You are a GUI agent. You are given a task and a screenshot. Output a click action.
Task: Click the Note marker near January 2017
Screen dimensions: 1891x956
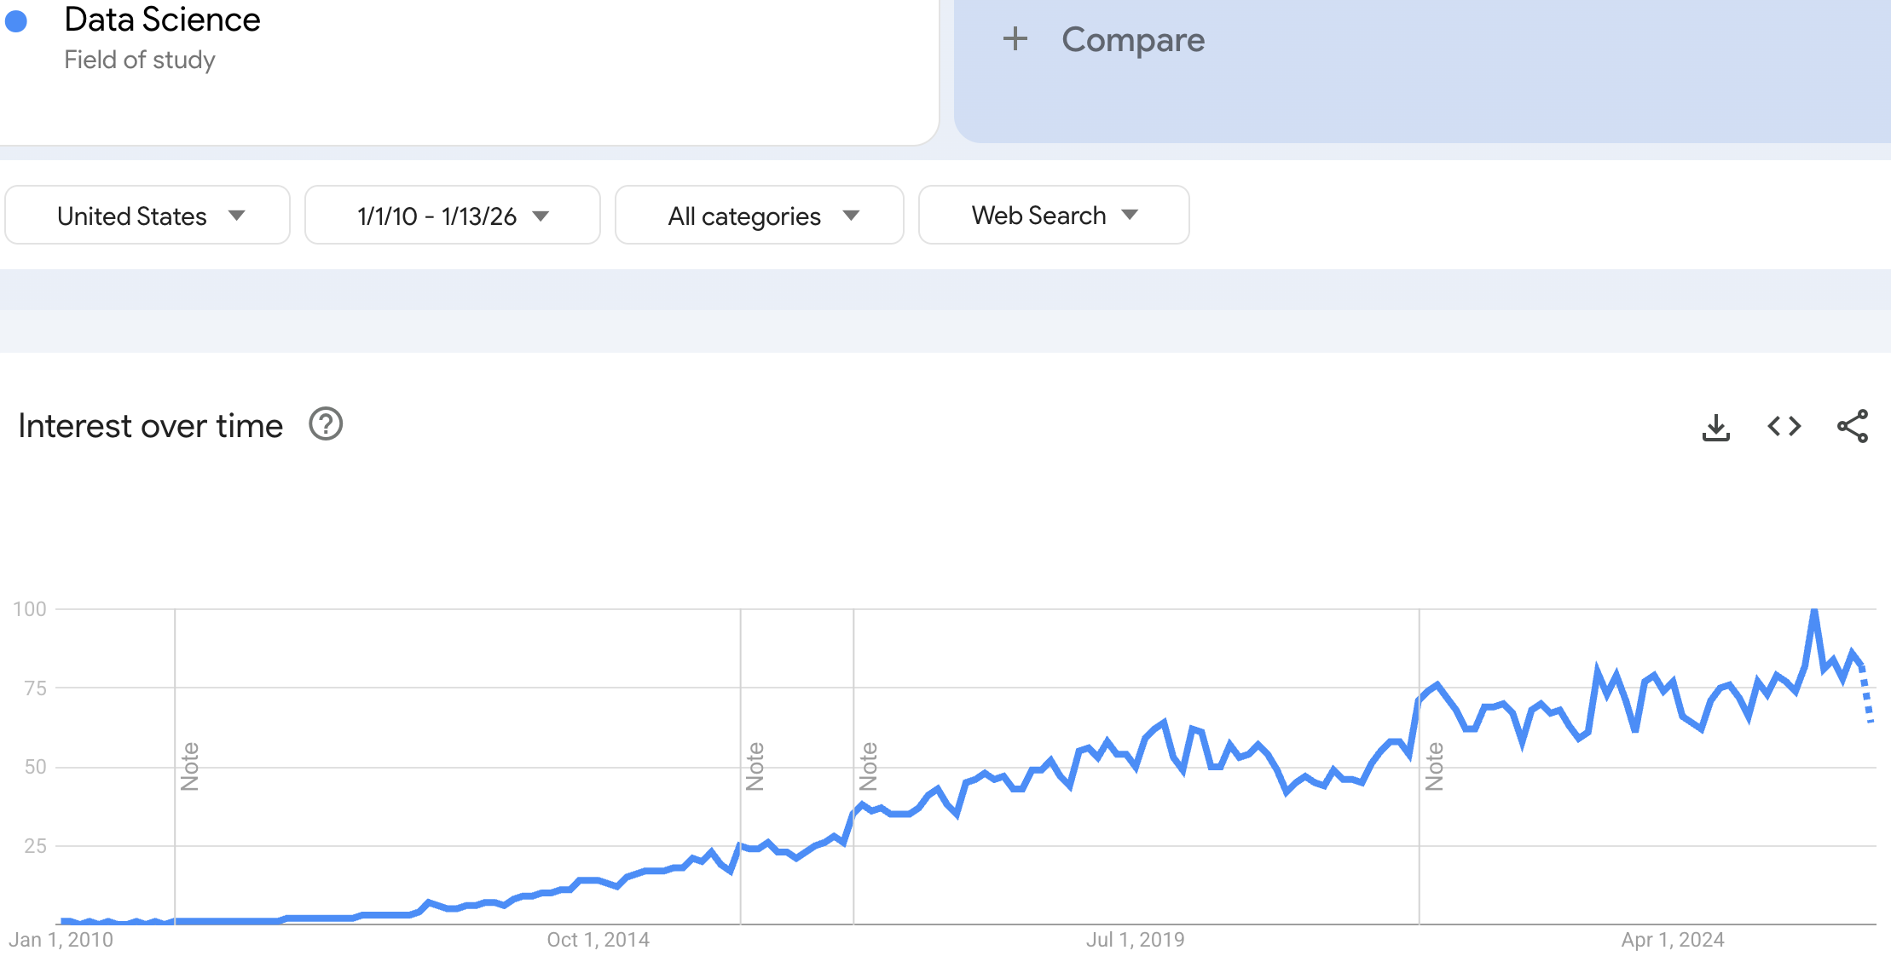click(868, 766)
